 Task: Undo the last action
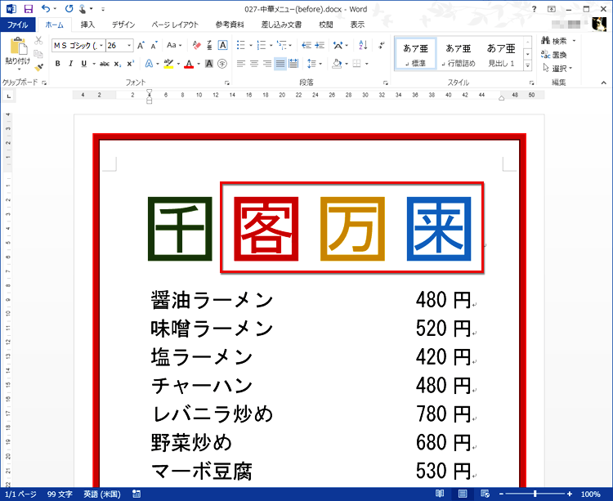(46, 9)
